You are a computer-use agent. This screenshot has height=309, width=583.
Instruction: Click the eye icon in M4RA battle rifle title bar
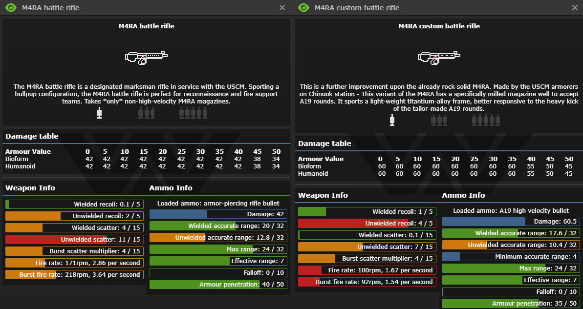pyautogui.click(x=11, y=8)
